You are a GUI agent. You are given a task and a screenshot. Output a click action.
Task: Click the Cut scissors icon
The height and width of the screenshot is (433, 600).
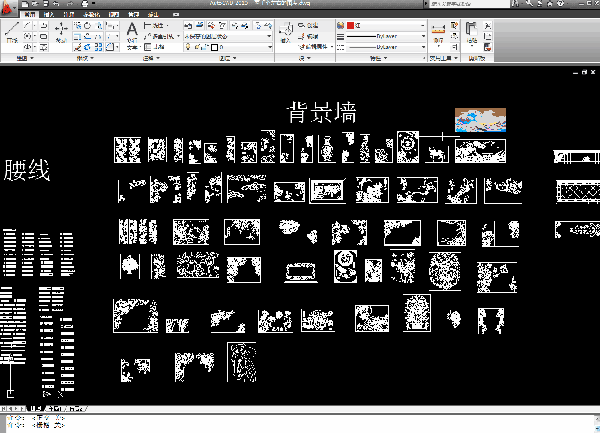click(488, 26)
